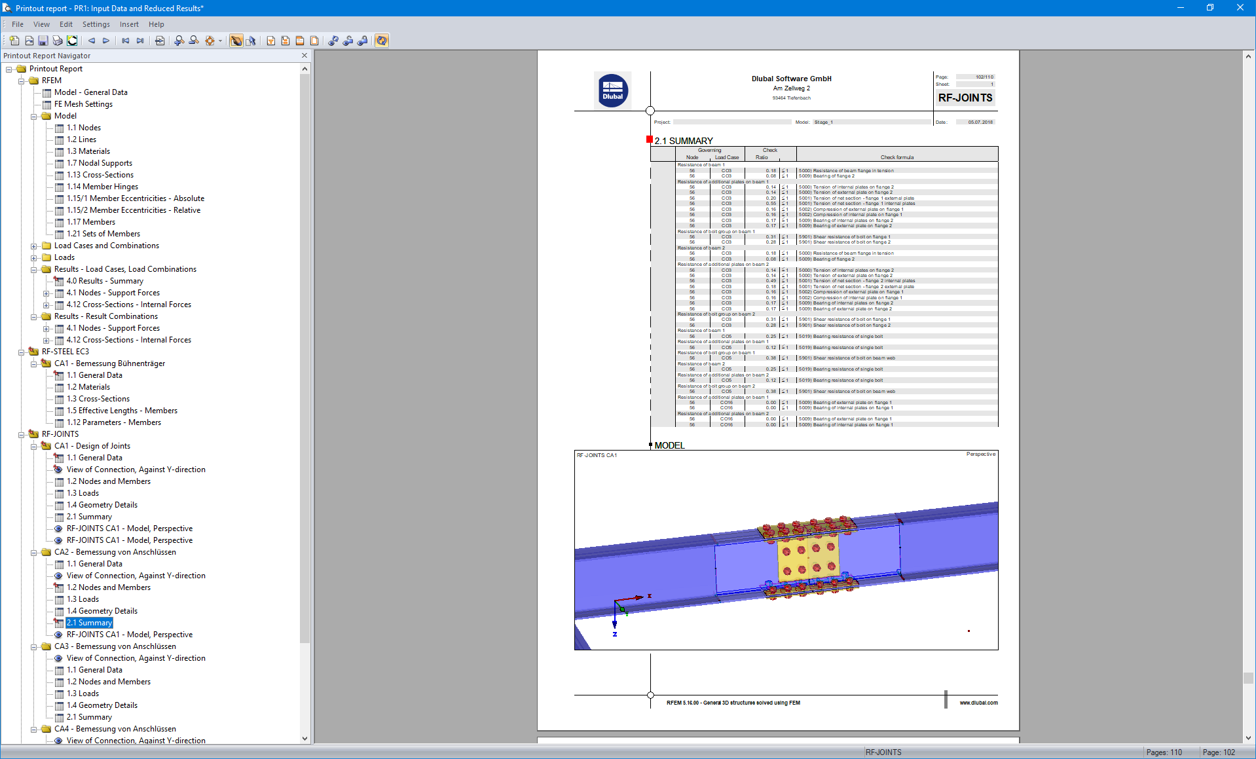Collapse the RF-JOINTS module node
The width and height of the screenshot is (1256, 759).
pos(22,434)
